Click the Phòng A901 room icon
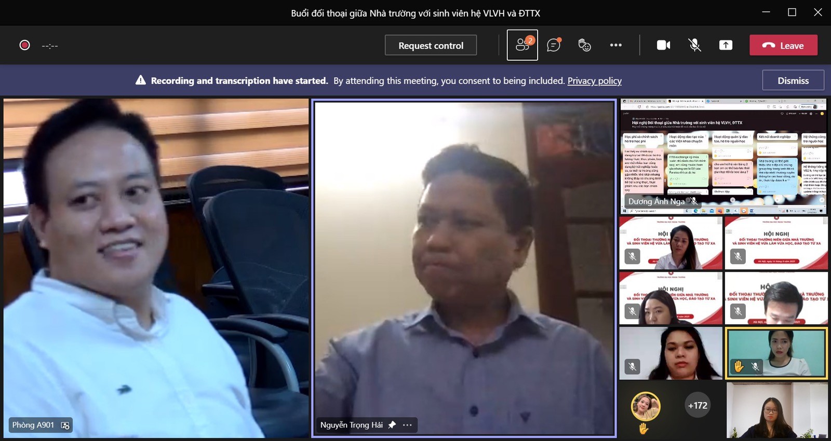 click(65, 425)
